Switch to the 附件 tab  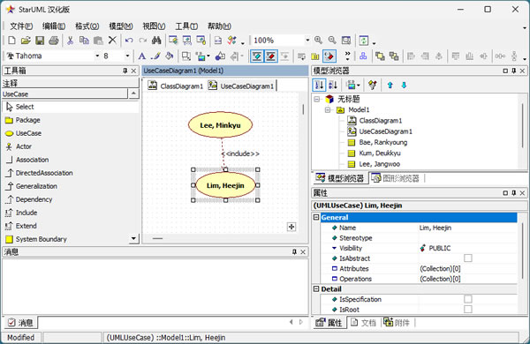click(397, 323)
